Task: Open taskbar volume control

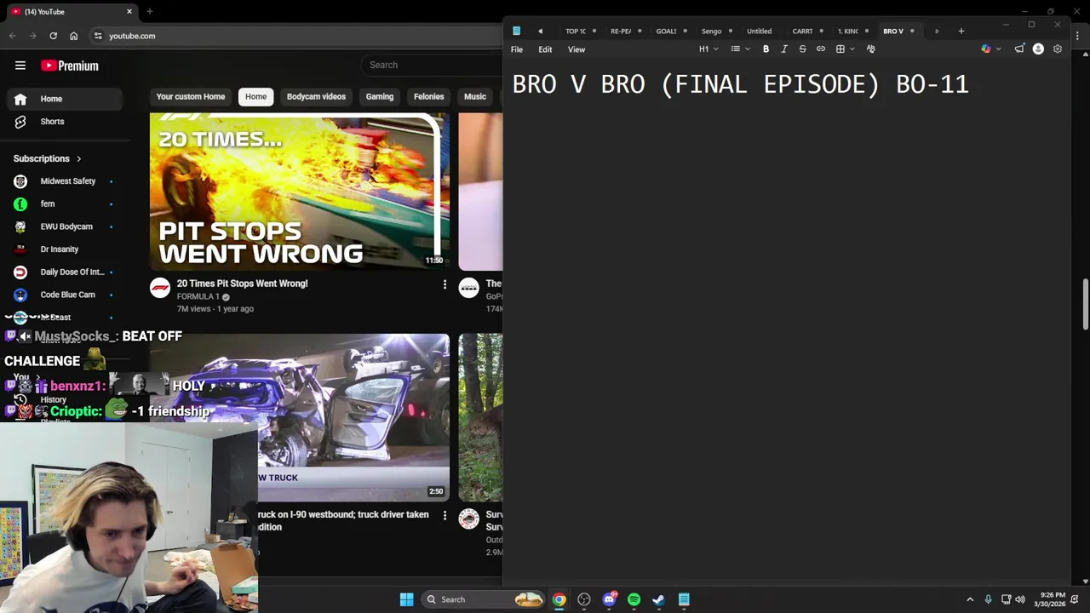Action: (1020, 599)
